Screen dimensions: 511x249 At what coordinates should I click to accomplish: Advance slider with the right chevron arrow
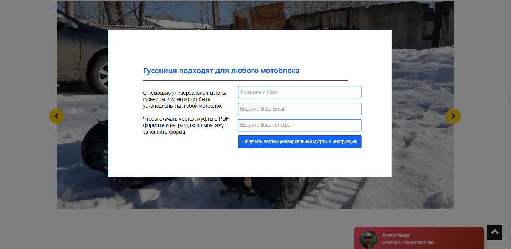pos(454,116)
